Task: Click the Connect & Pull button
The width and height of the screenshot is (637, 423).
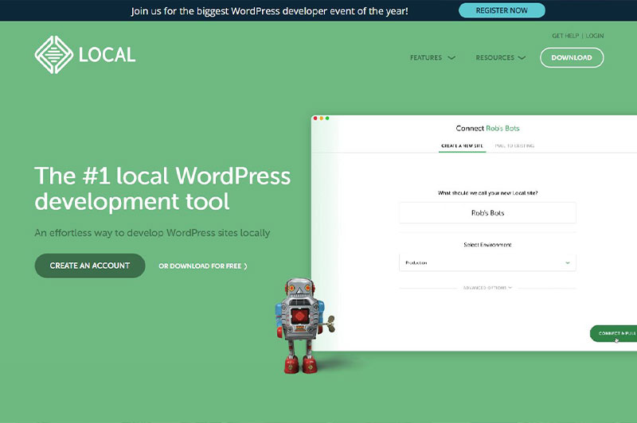Action: [613, 333]
